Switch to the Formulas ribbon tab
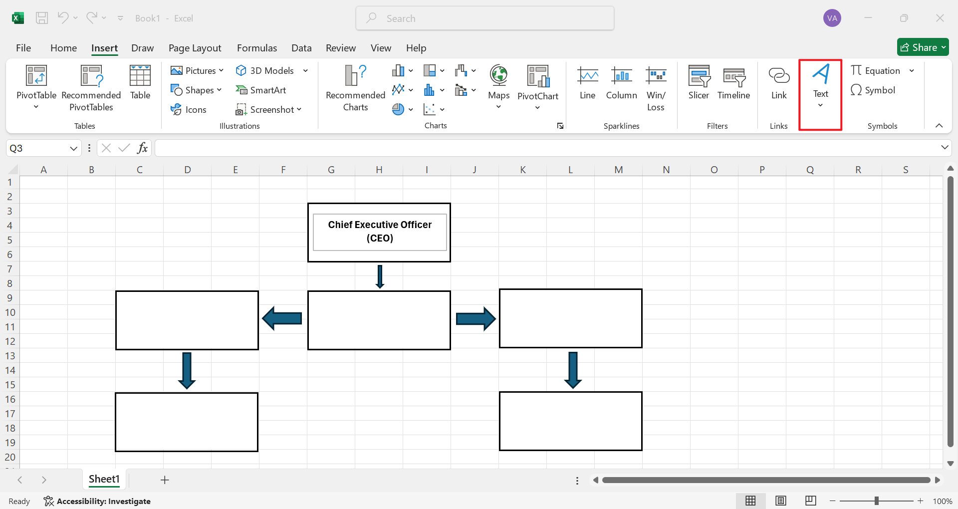The image size is (958, 509). [256, 48]
